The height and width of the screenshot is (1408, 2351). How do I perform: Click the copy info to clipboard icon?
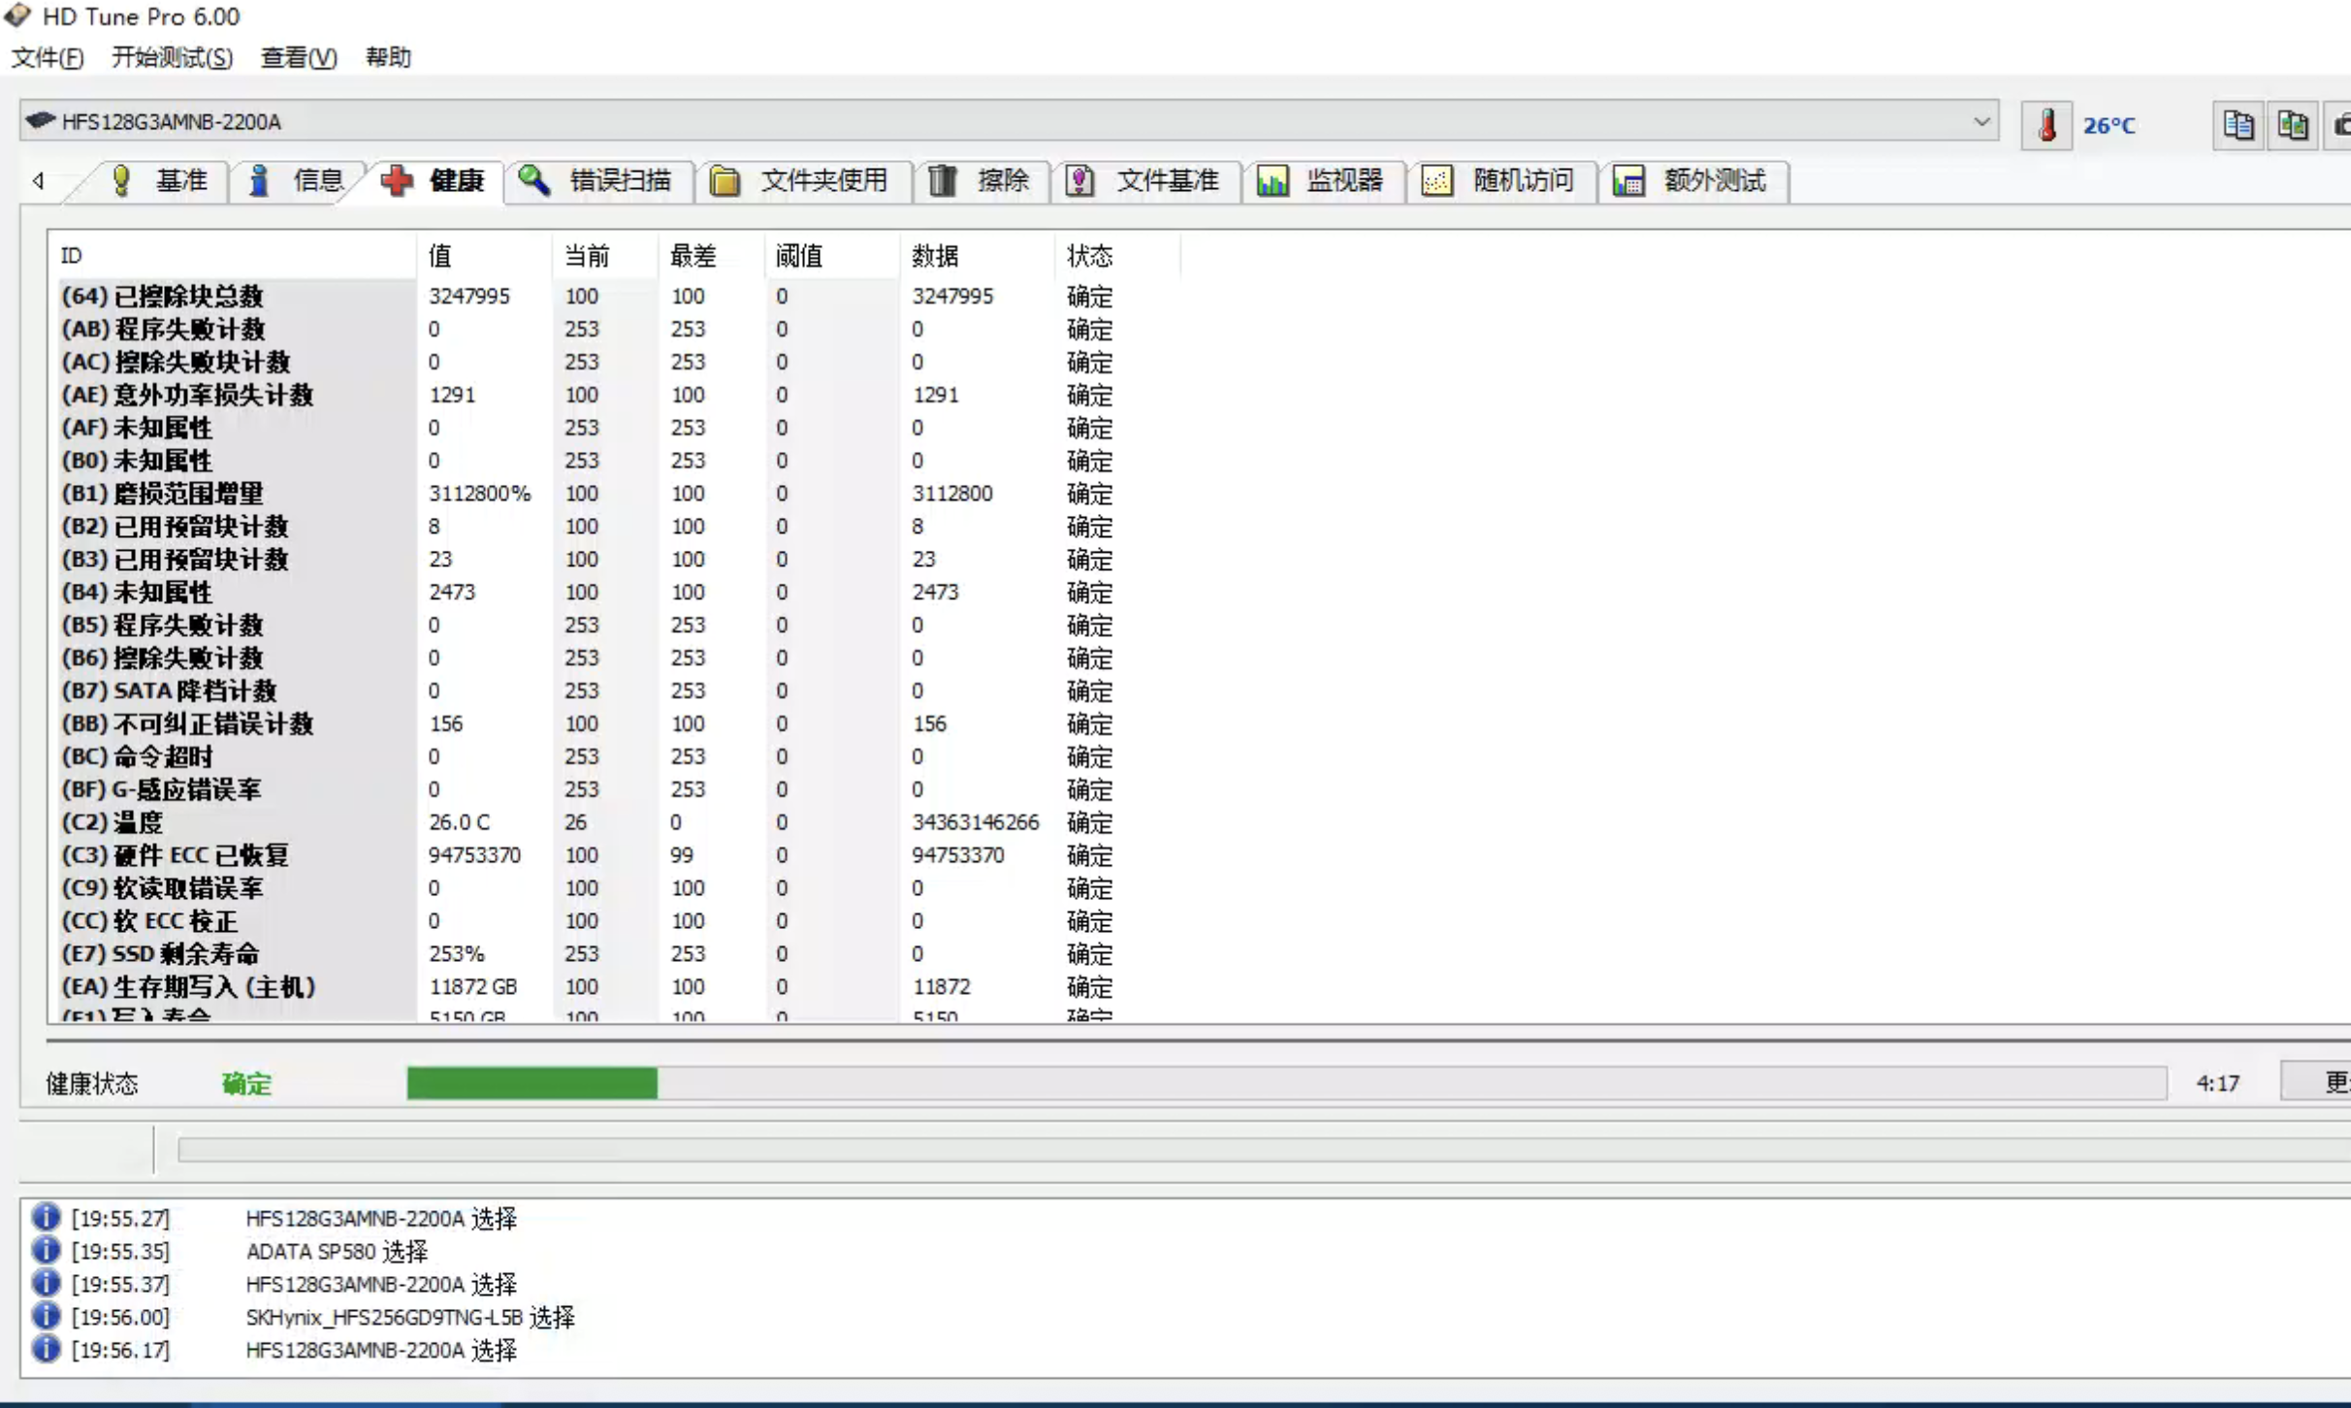[x=2238, y=125]
